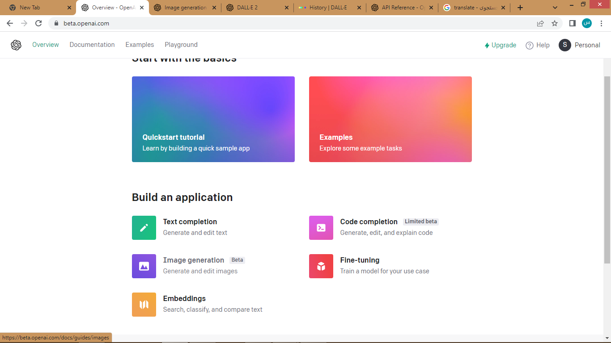This screenshot has width=611, height=343.
Task: Open the green Text completion pencil icon
Action: pyautogui.click(x=144, y=228)
